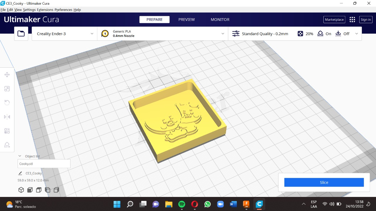376x211 pixels.
Task: Select Cooky.stl in the object list
Action: click(x=44, y=164)
